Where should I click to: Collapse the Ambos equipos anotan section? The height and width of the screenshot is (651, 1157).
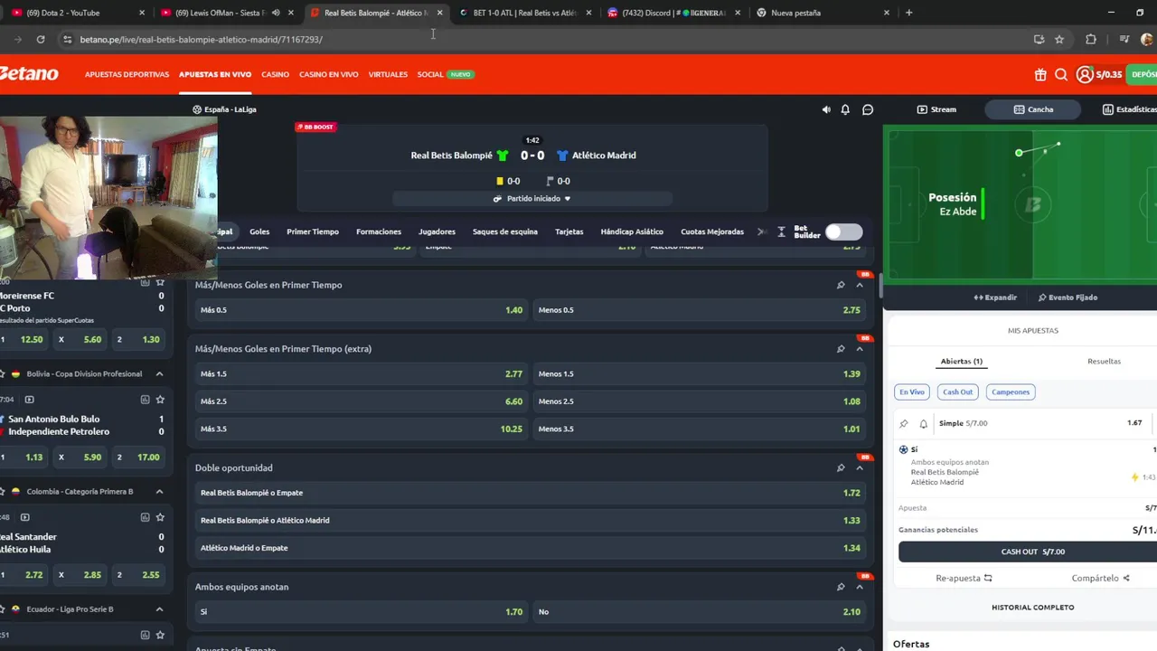(x=860, y=587)
